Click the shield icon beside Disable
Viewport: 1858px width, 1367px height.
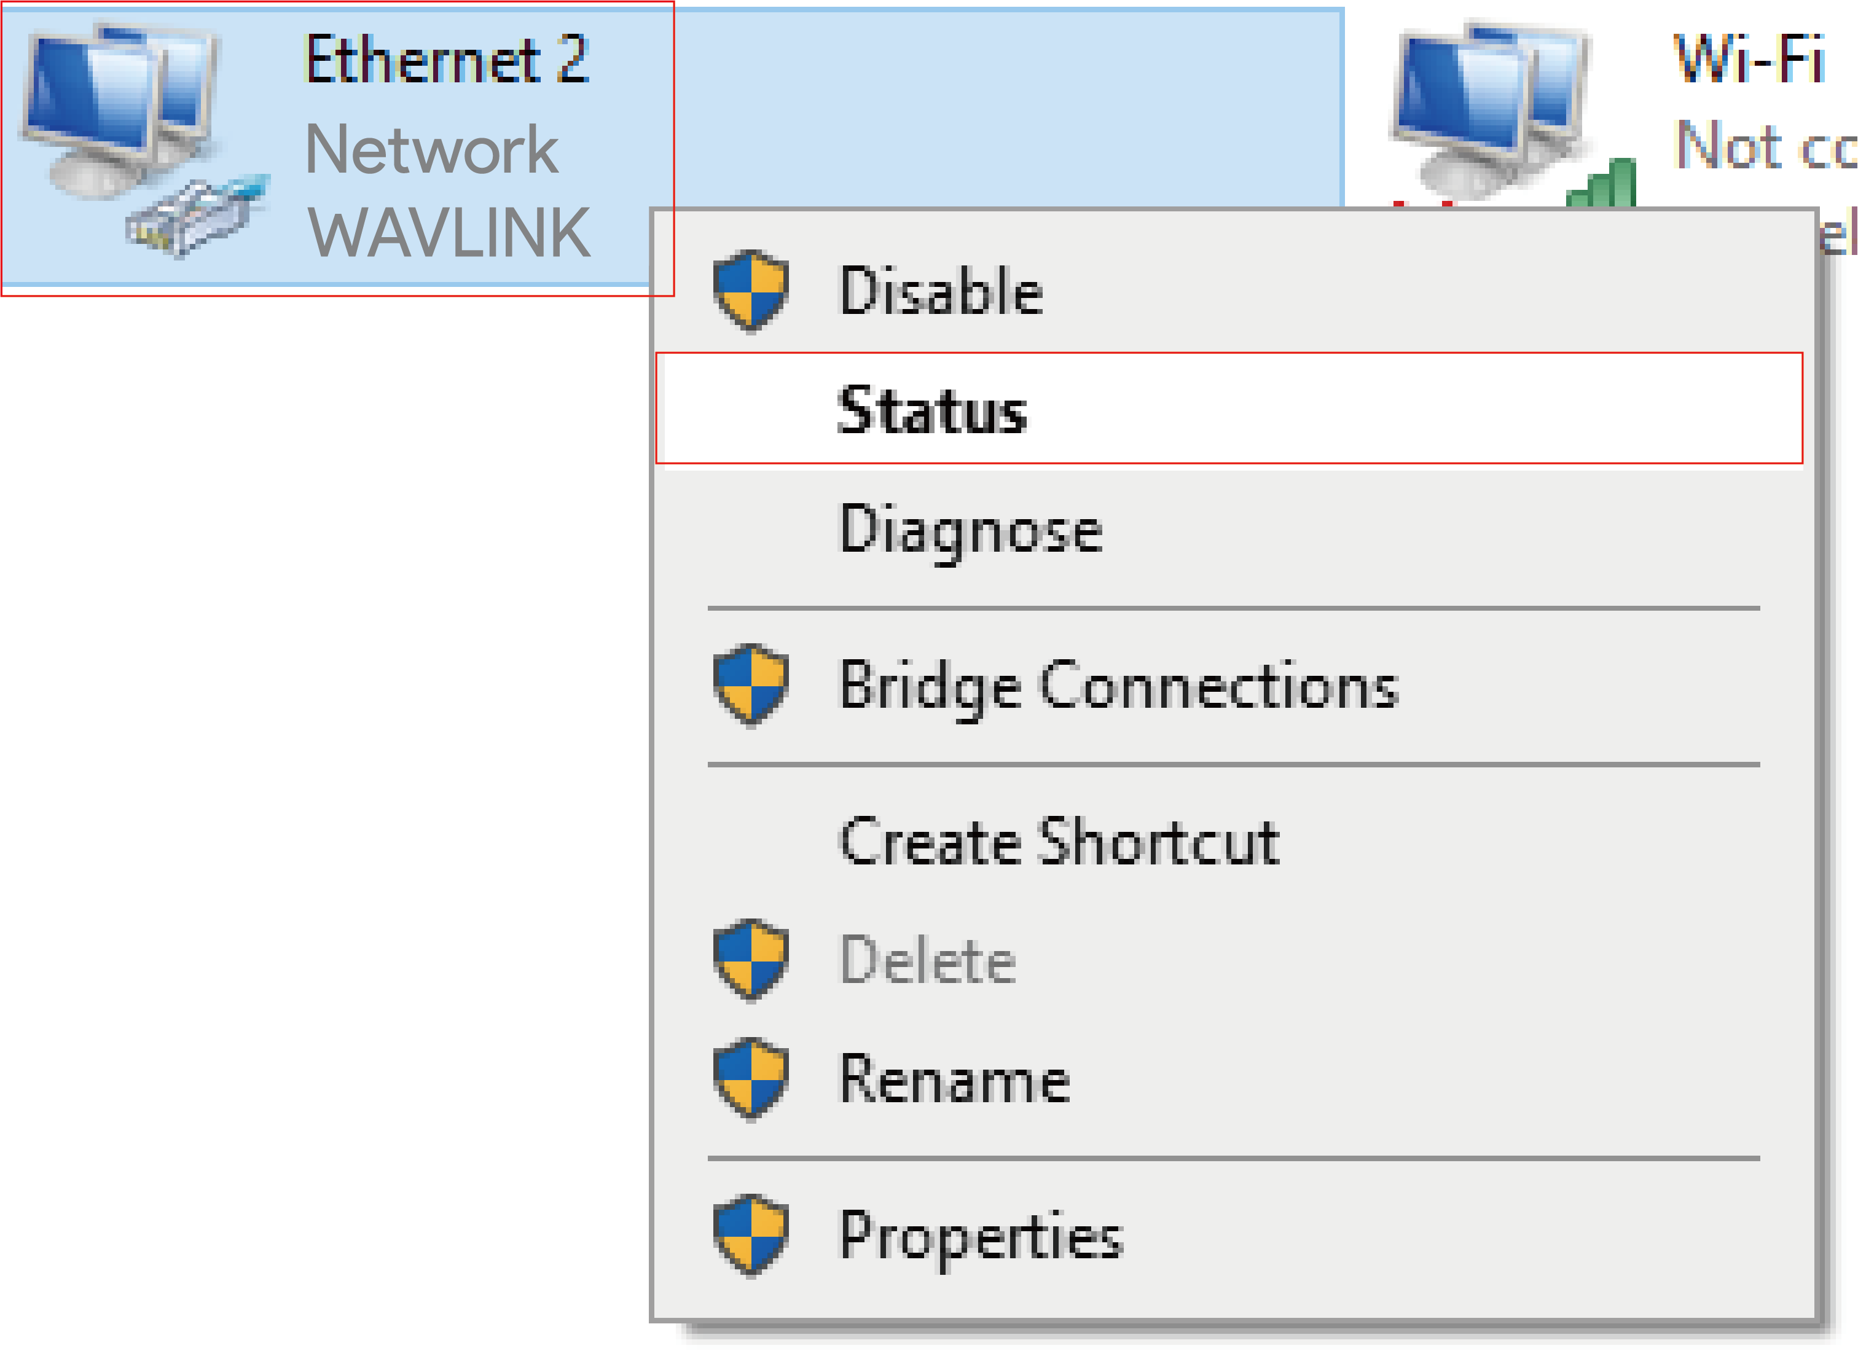coord(751,291)
